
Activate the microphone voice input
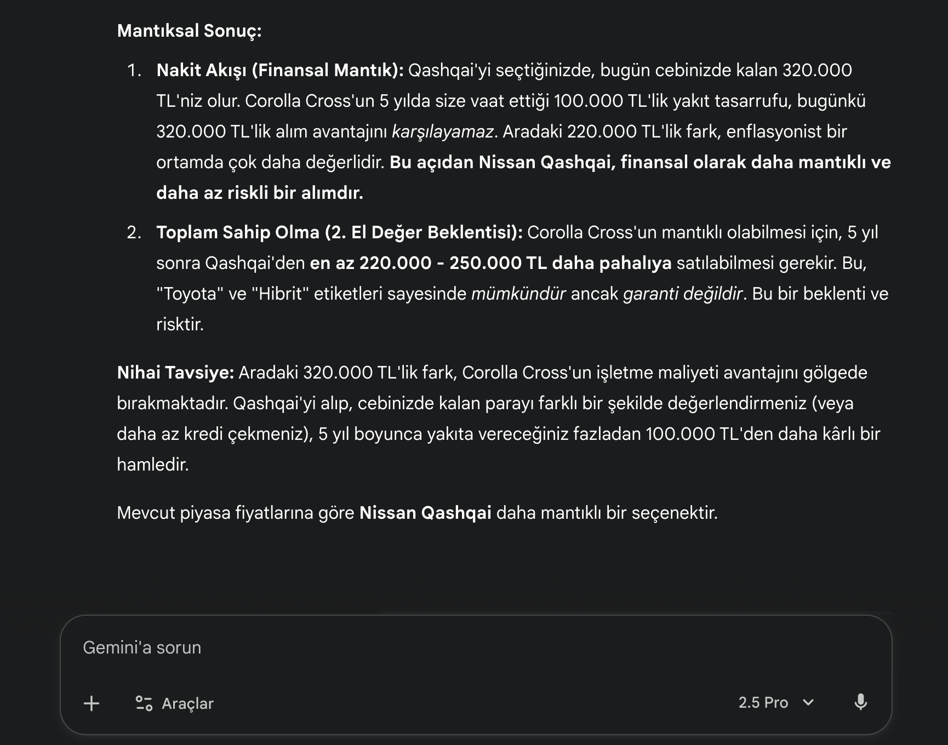[x=860, y=702]
